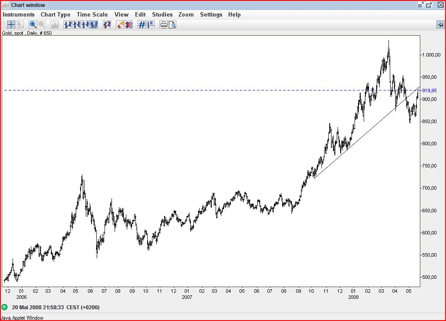Select the crosshair cursor tool
Viewport: 446px width, 321px height.
tap(11, 25)
